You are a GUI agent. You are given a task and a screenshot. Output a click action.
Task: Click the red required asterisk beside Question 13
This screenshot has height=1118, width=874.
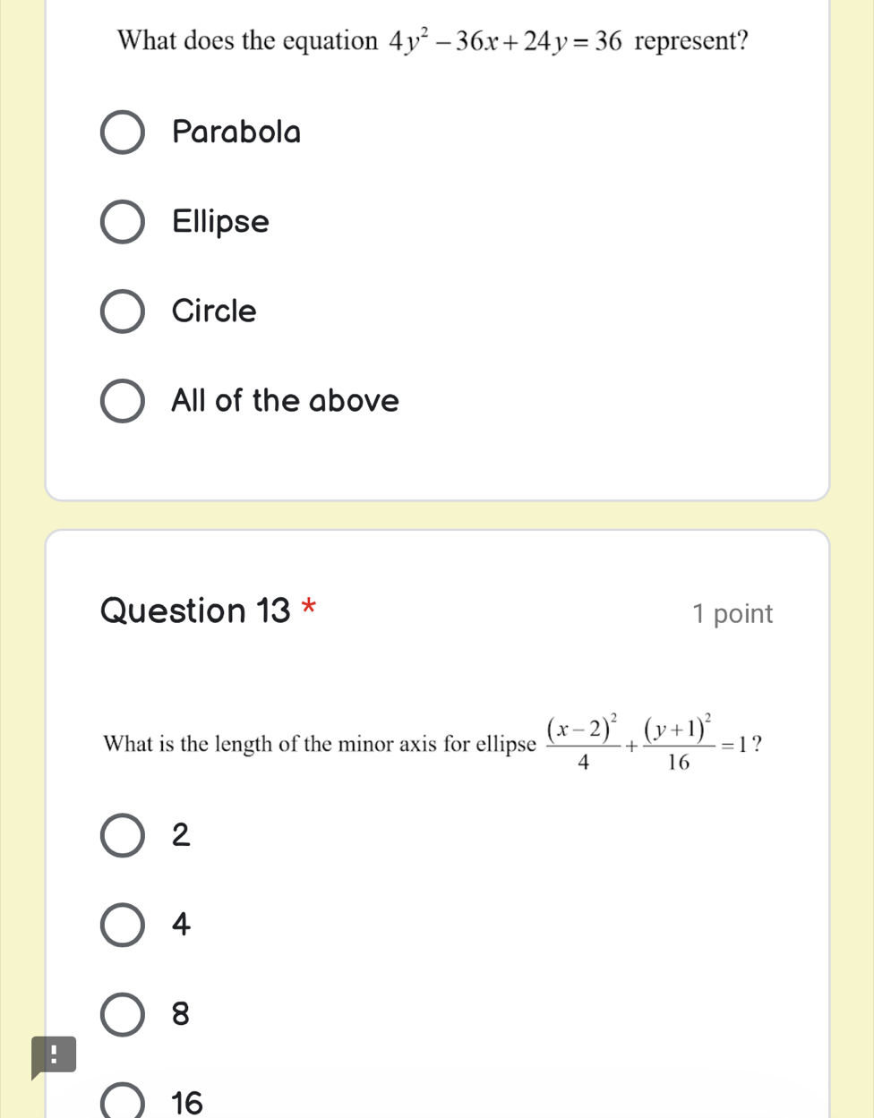[309, 608]
